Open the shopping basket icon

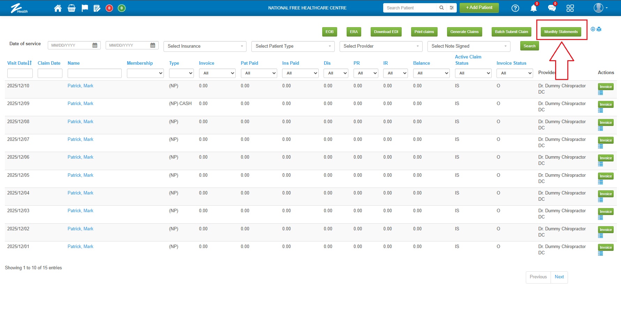click(x=71, y=8)
